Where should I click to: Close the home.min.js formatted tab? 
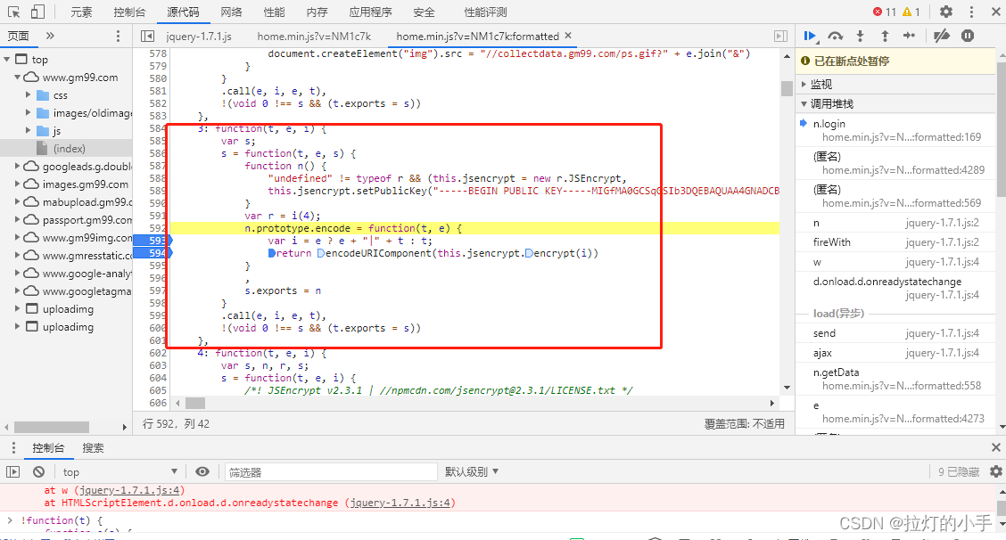click(568, 36)
